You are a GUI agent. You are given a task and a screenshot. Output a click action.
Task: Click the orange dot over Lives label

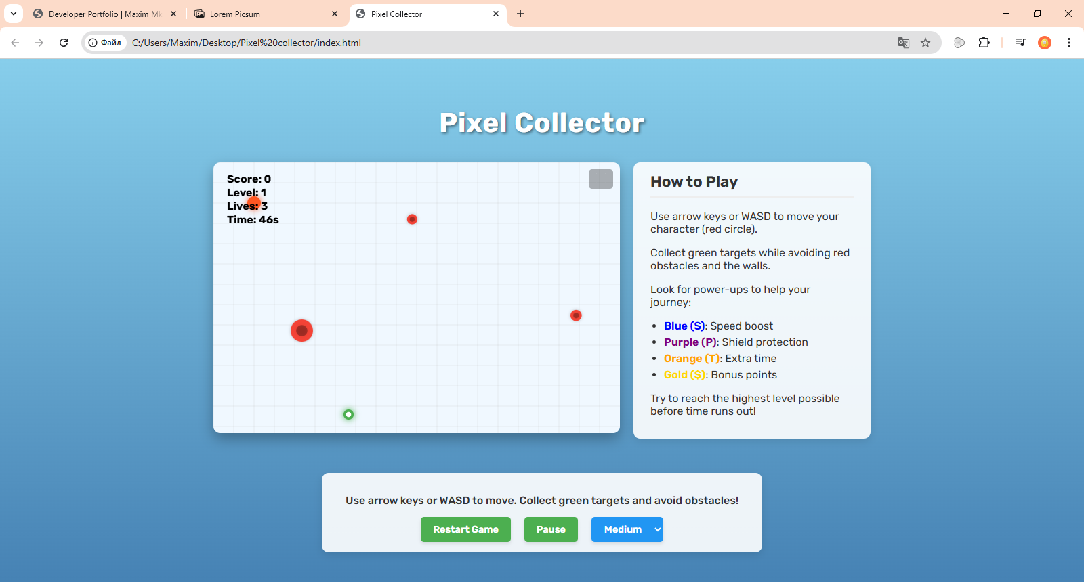254,202
